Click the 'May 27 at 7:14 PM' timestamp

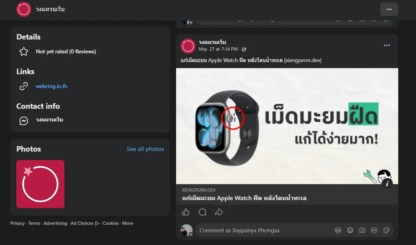tap(218, 49)
